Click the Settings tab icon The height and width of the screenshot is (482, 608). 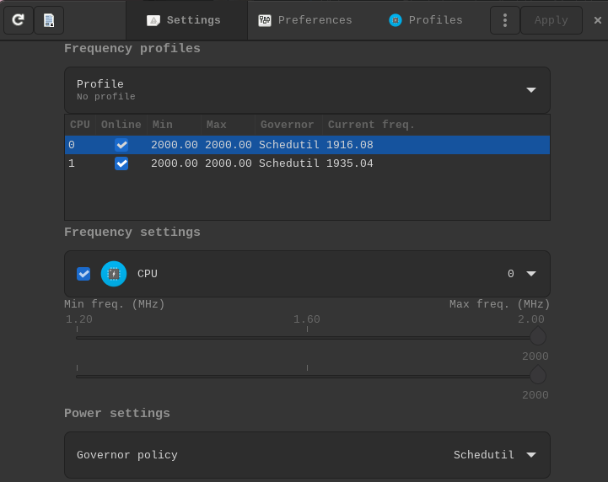[x=153, y=20]
